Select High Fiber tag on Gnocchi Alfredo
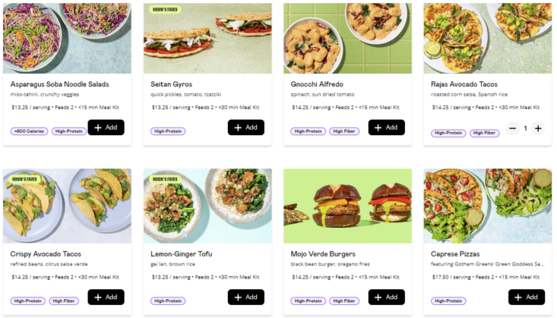This screenshot has width=557, height=318. pos(344,131)
